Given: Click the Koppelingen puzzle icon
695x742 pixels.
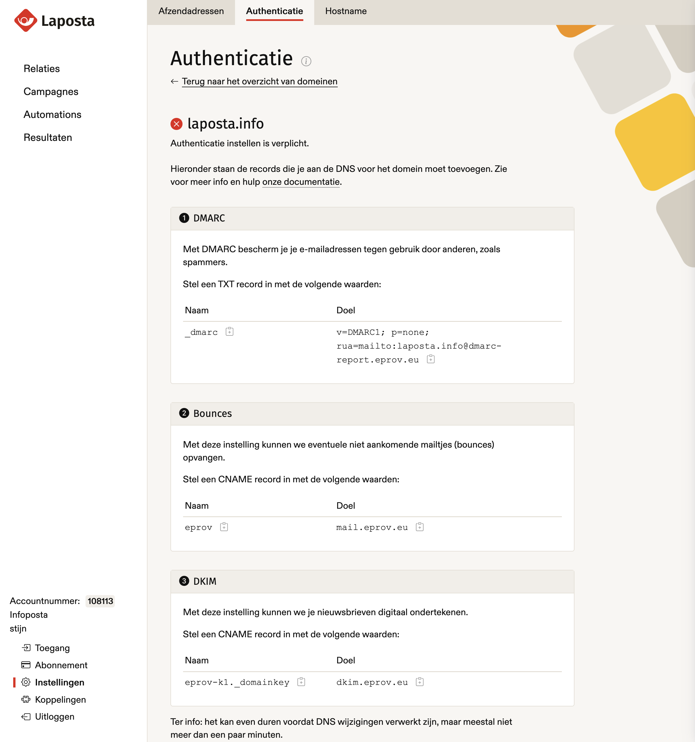Looking at the screenshot, I should pyautogui.click(x=26, y=699).
